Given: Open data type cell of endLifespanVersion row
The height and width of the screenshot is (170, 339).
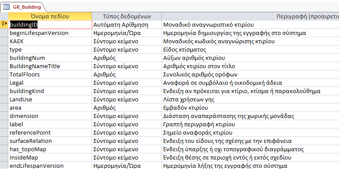Looking at the screenshot, I should coord(127,166).
